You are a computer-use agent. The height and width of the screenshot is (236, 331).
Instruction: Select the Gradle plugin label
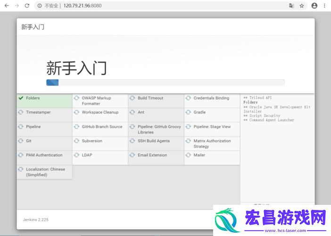click(x=199, y=112)
